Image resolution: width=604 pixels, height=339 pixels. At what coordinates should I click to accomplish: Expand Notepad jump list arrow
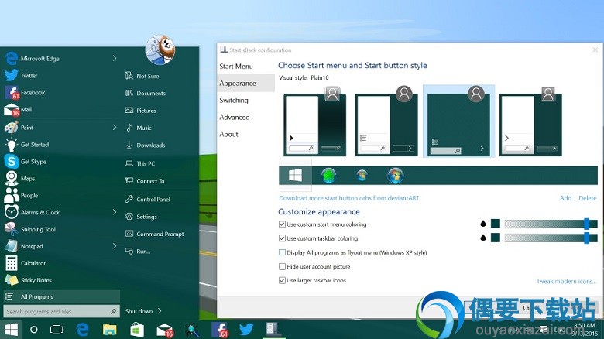[115, 246]
